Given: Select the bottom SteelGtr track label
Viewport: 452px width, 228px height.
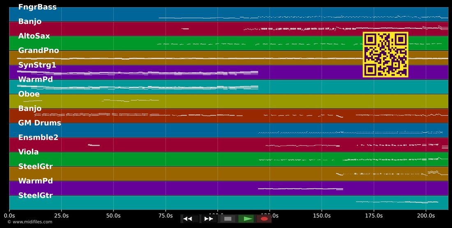Looking at the screenshot, I should coord(35,196).
